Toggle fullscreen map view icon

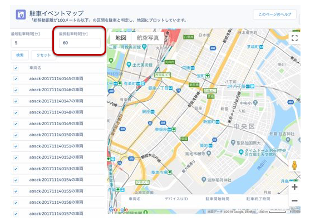pos(294,38)
